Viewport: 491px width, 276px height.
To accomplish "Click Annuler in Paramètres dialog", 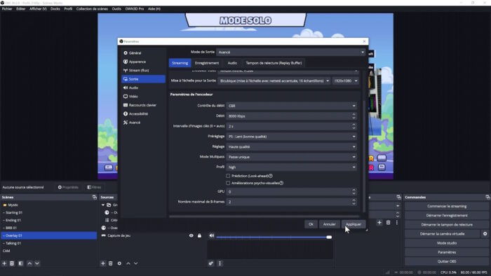I will 330,224.
